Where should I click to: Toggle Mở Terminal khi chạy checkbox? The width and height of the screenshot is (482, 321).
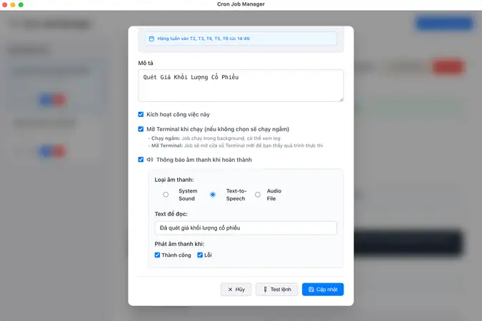pyautogui.click(x=141, y=129)
